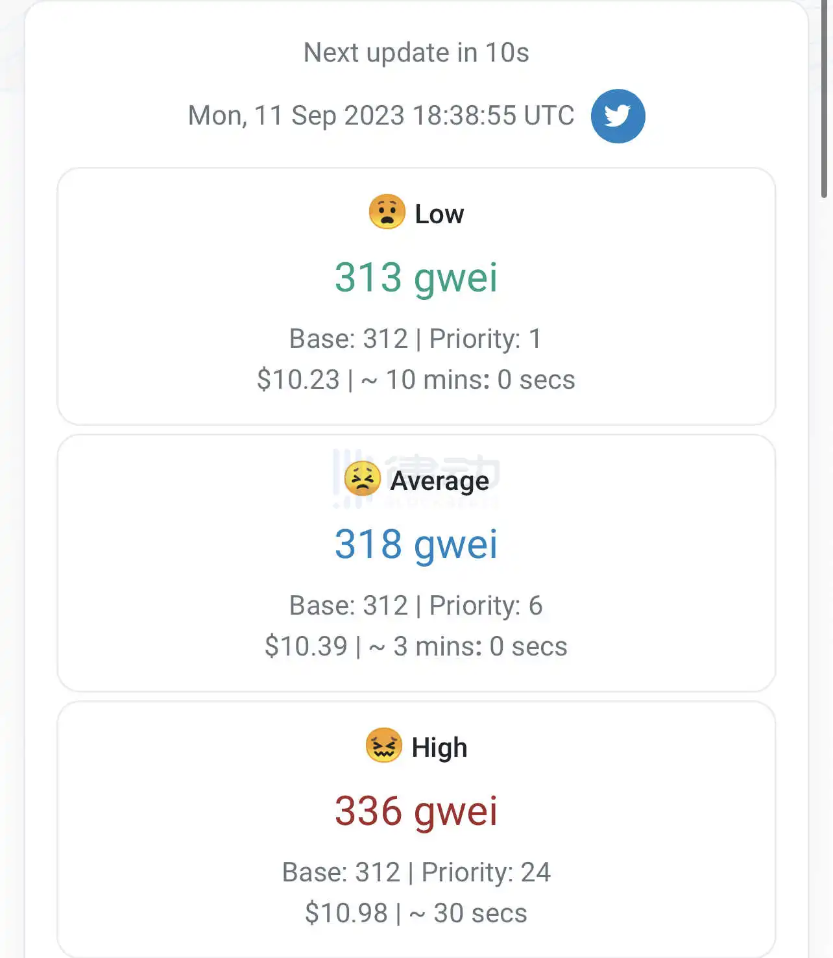Screen dimensions: 833x958
Task: Click the Priority: 24 text in High card
Action: pos(486,872)
